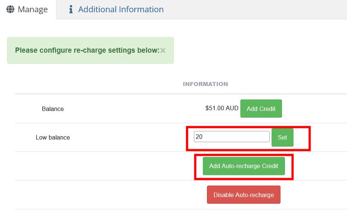Open the Additional Information tab
This screenshot has width=347, height=213.
pyautogui.click(x=121, y=9)
